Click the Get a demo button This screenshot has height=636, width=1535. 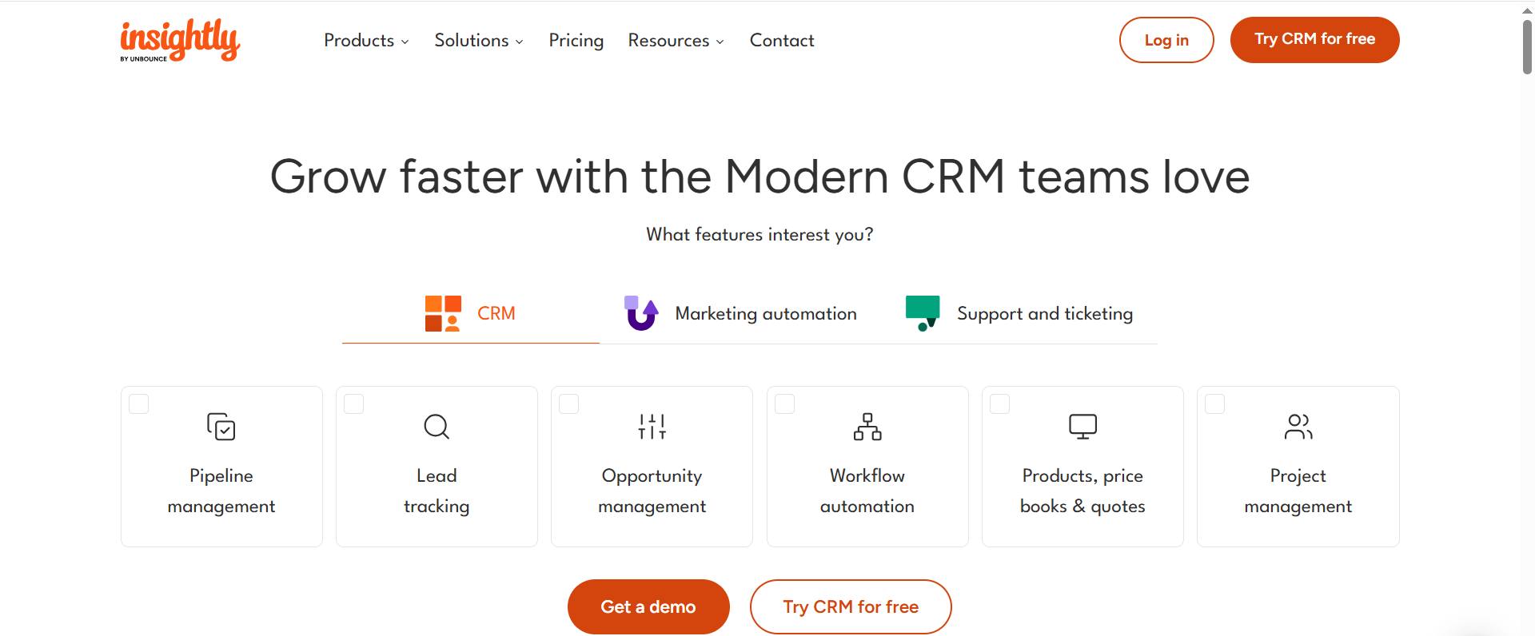coord(648,607)
